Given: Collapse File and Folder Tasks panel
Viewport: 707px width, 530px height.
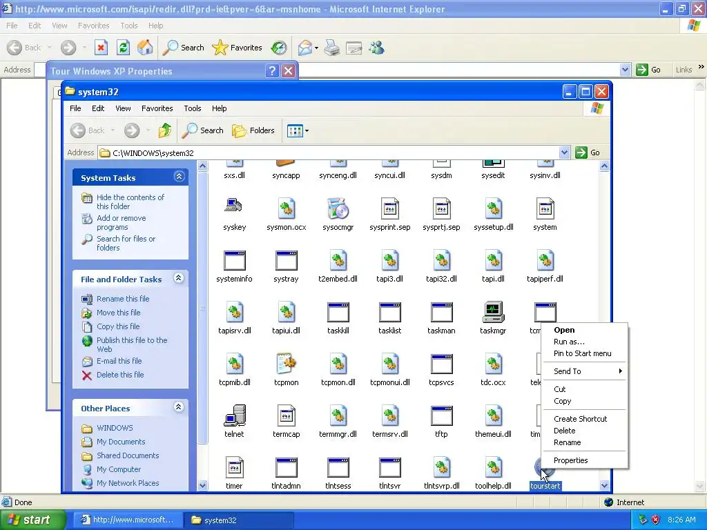Looking at the screenshot, I should click(179, 278).
